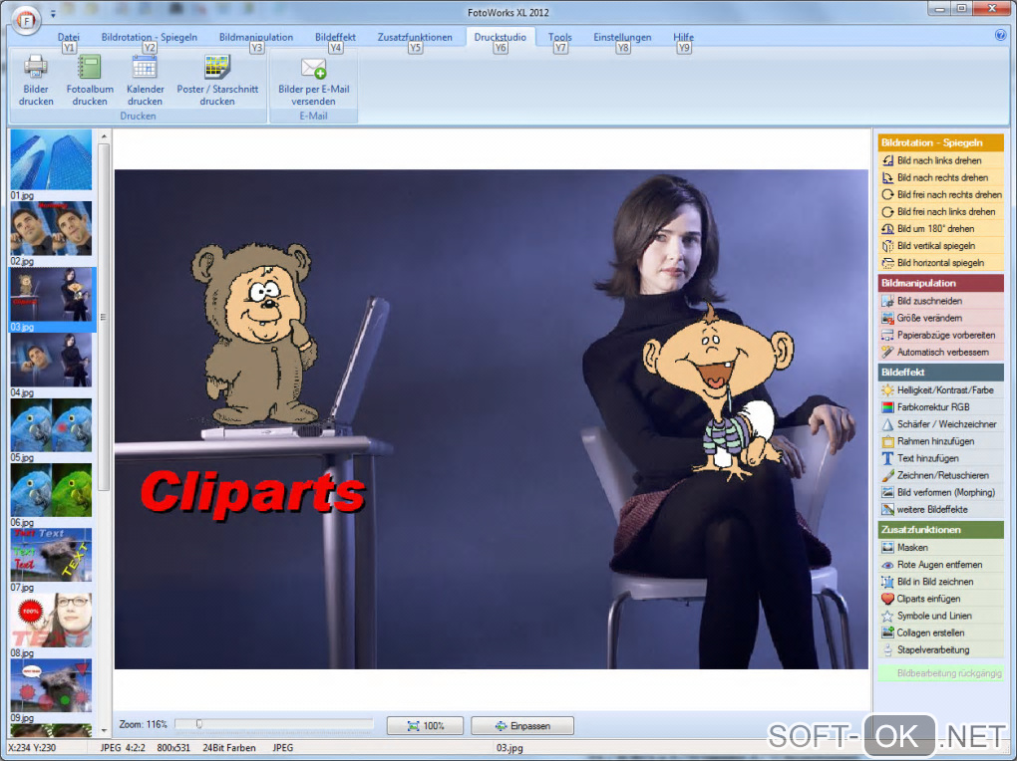
Task: Select thumbnail 02.jpg
Action: [51, 228]
